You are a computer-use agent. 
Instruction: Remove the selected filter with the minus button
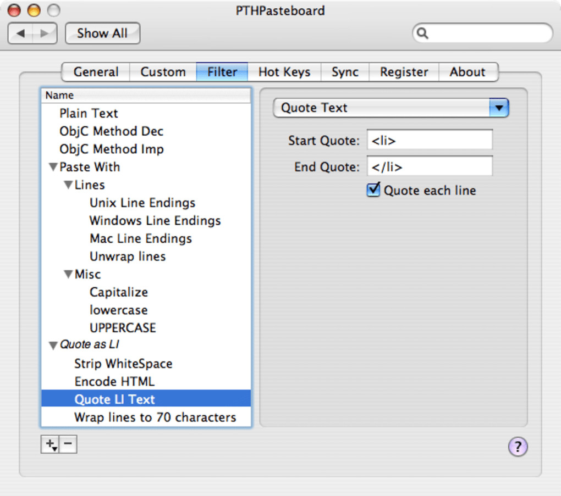tap(68, 444)
